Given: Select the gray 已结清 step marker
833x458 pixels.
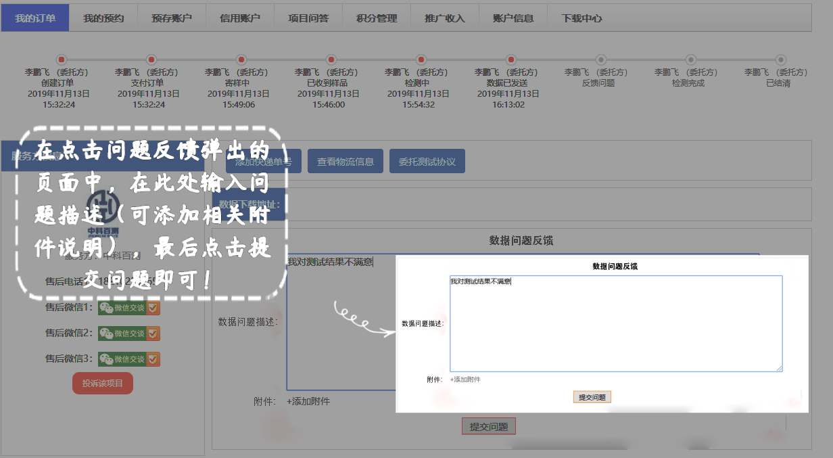Looking at the screenshot, I should point(781,60).
